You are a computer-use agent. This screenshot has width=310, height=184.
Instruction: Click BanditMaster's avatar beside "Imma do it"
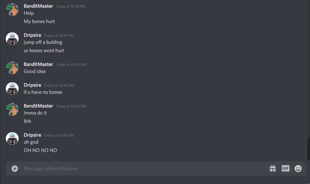12,109
